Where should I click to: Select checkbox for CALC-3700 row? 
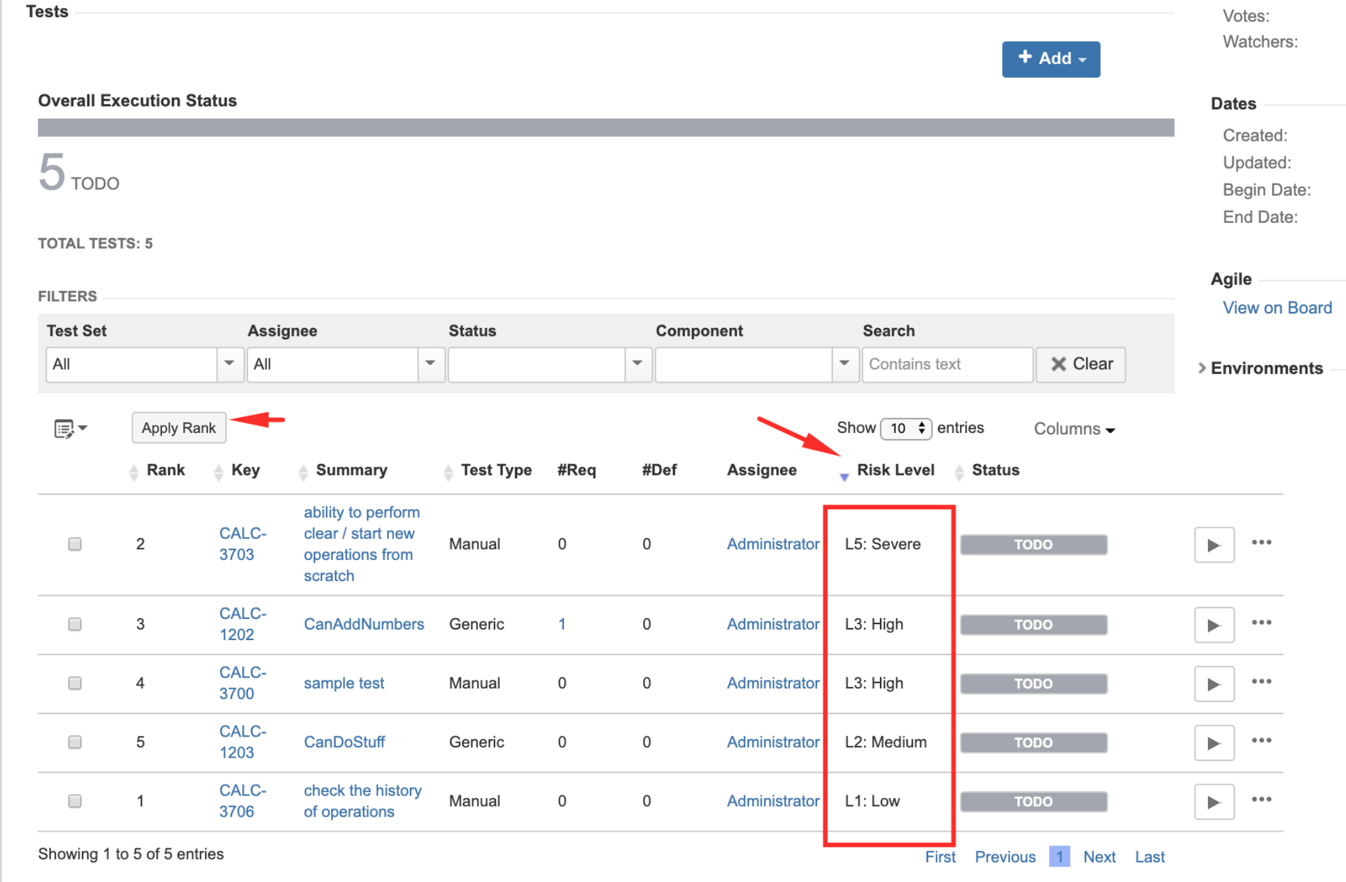tap(75, 682)
